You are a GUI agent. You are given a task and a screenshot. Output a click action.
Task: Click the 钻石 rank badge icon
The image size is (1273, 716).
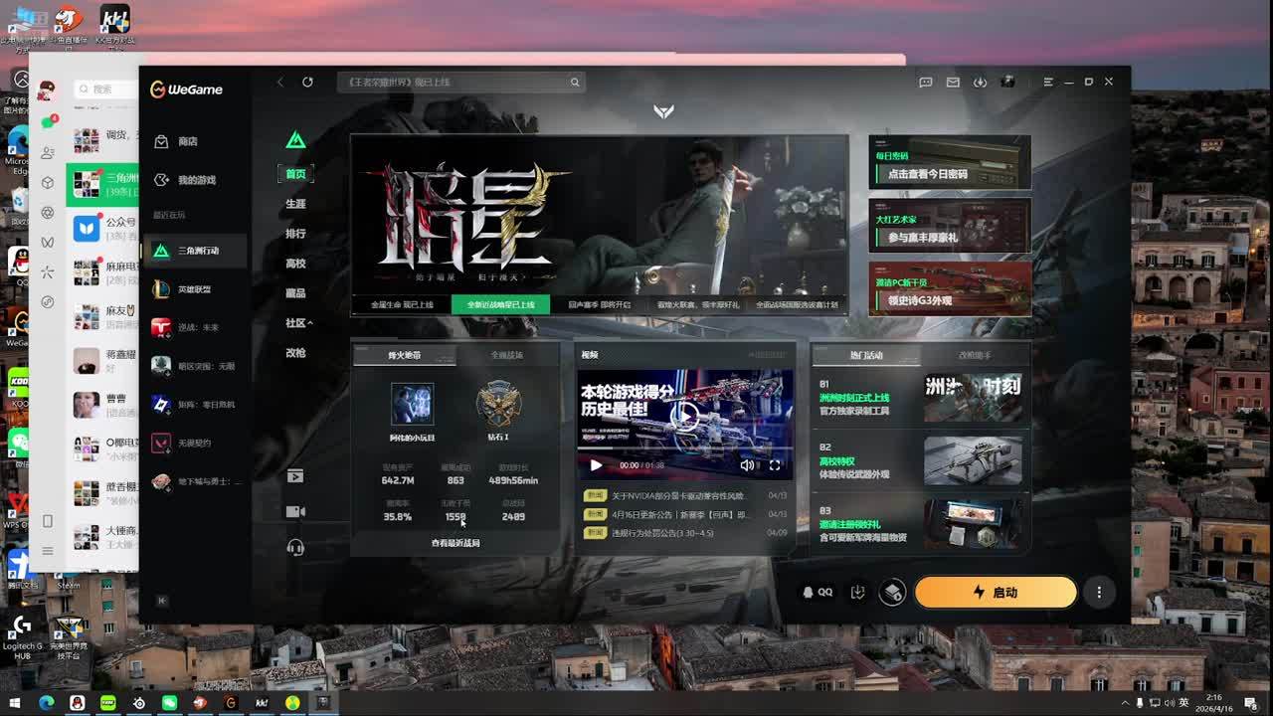point(498,404)
